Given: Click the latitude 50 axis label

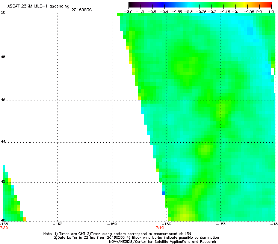Looking at the screenshot, I should point(3,12).
